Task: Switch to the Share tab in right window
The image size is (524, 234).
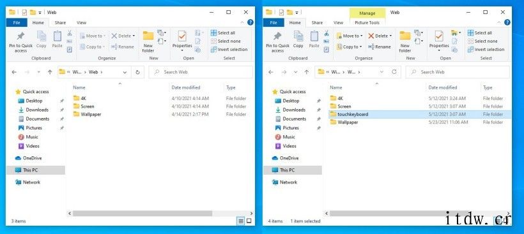Action: pyautogui.click(x=317, y=23)
